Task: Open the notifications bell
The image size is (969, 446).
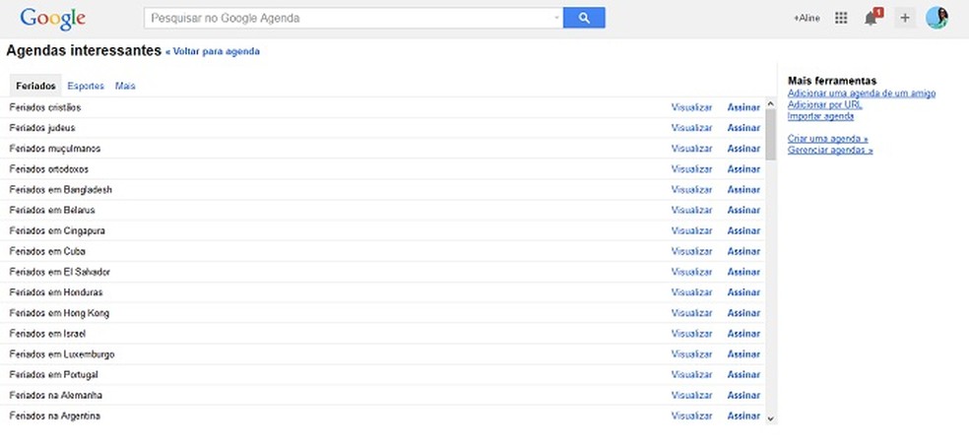Action: coord(872,18)
